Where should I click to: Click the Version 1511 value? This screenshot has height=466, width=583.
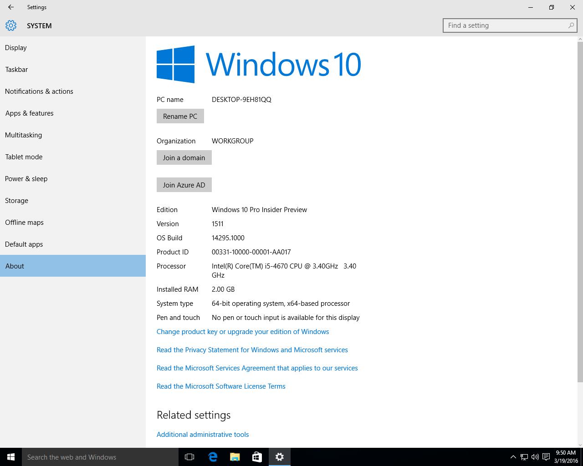point(218,223)
